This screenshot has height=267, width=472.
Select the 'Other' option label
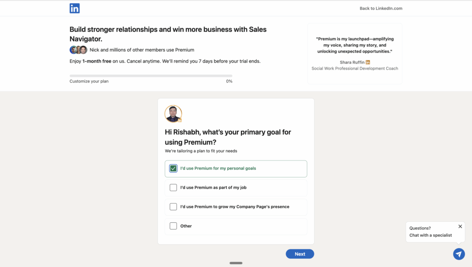coord(186,226)
